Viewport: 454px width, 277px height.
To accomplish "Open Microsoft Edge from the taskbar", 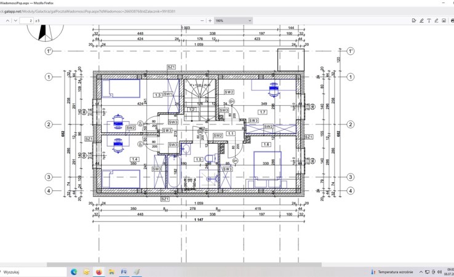I will tap(74, 271).
